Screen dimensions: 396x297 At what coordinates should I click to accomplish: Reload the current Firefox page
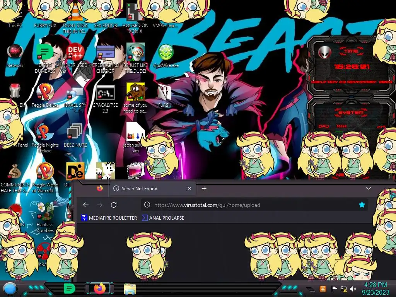(x=114, y=205)
